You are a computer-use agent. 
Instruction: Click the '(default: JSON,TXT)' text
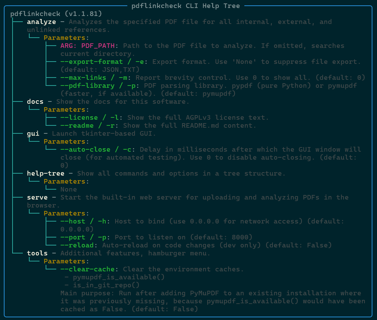coord(100,70)
